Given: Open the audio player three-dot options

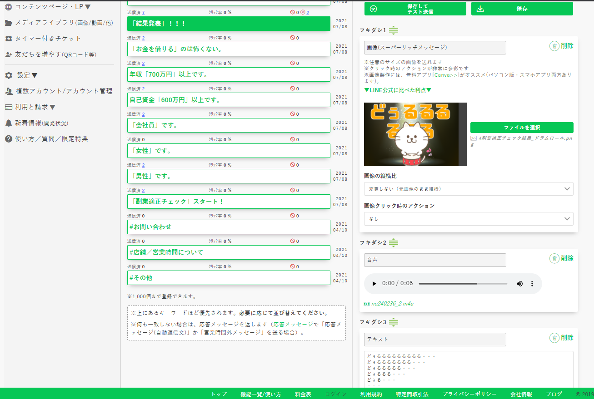Looking at the screenshot, I should [532, 284].
